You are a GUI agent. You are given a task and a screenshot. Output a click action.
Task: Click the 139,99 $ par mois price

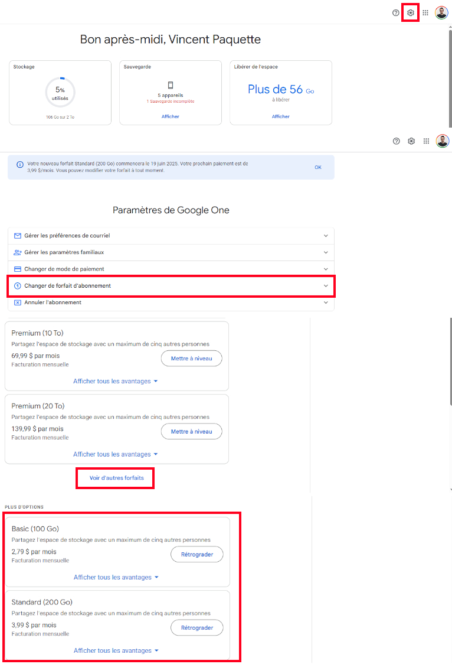pos(37,429)
